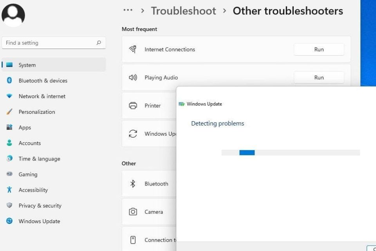Run the Playing Audio troubleshooter

coord(319,77)
